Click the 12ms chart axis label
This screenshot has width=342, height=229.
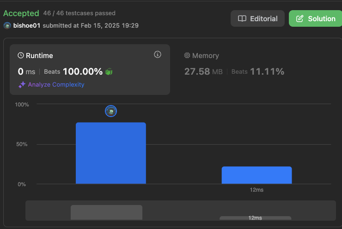tap(256, 190)
